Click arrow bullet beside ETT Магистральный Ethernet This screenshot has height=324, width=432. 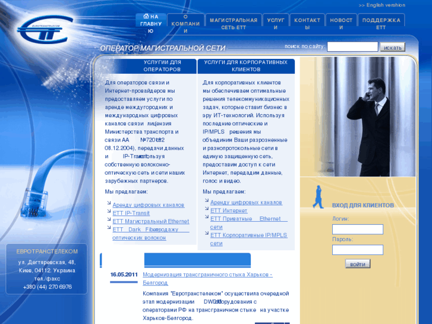coord(109,219)
